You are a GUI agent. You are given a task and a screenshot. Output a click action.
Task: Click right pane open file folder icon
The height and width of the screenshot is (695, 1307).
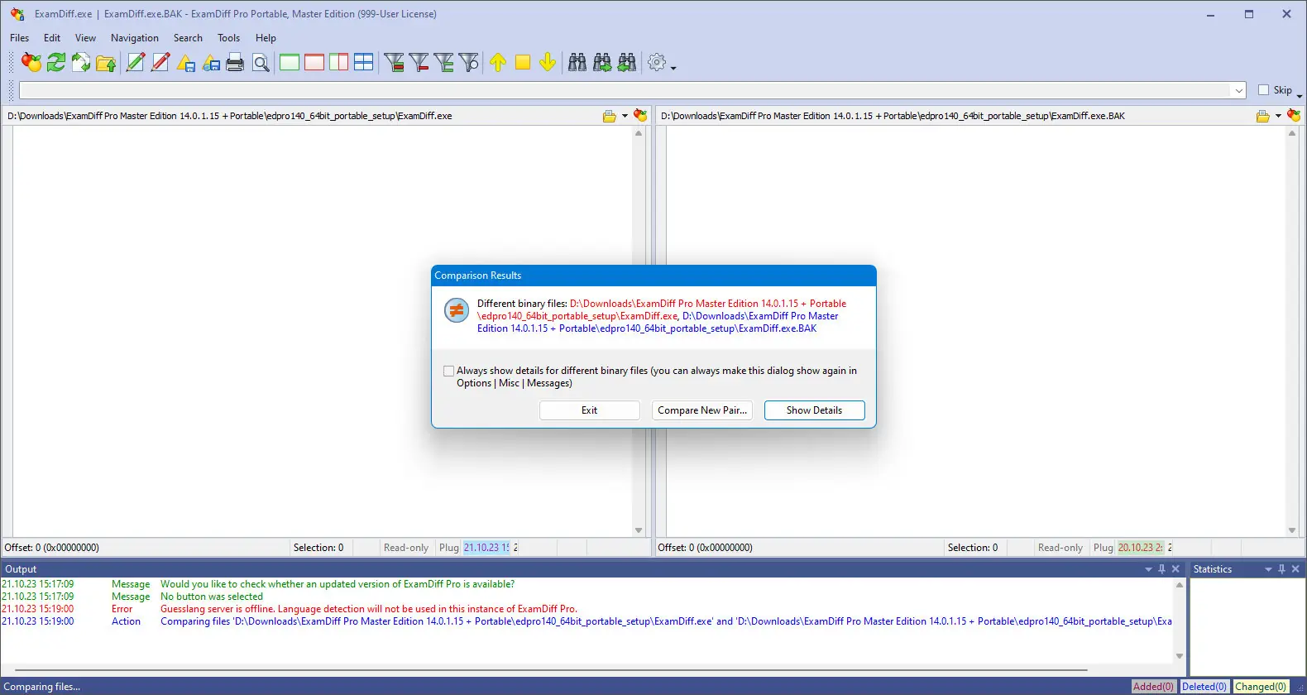pyautogui.click(x=1263, y=116)
